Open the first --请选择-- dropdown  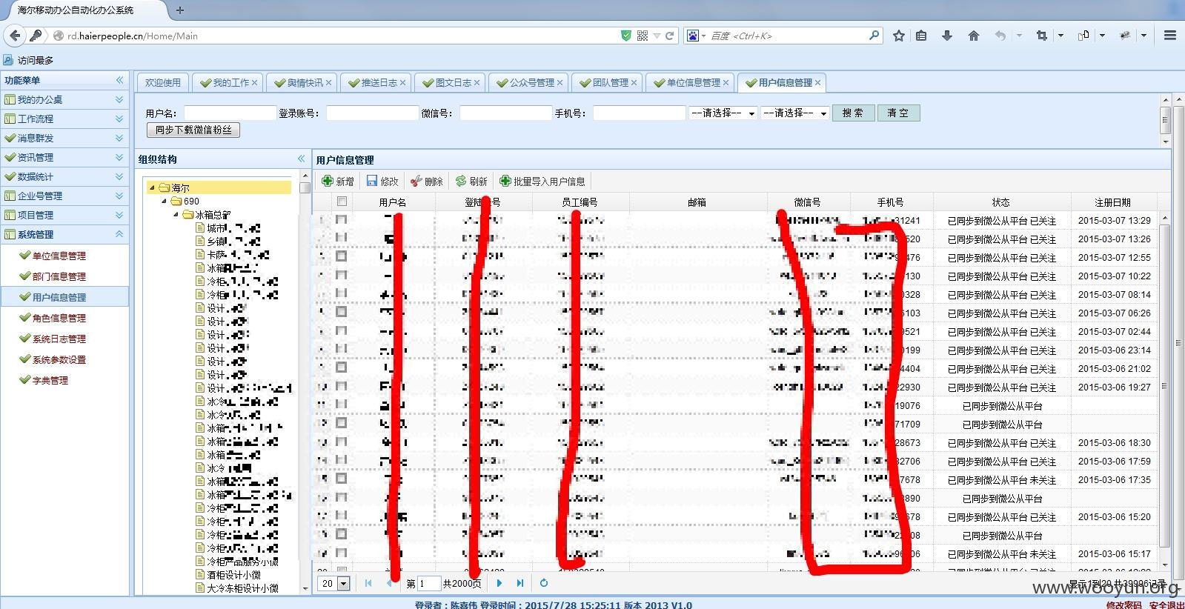coord(723,113)
